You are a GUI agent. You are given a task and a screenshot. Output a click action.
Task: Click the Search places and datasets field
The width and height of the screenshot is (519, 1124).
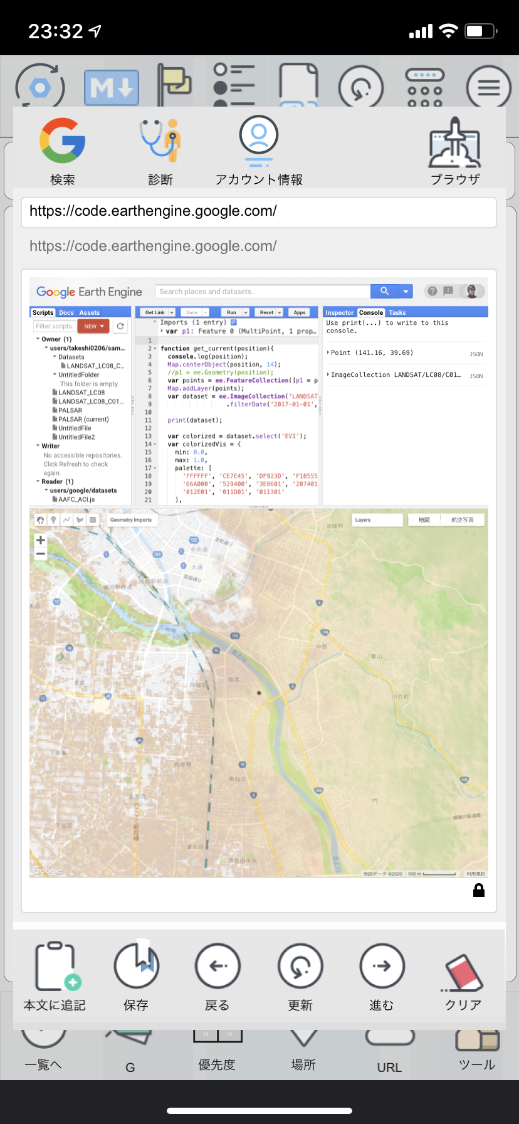point(263,291)
